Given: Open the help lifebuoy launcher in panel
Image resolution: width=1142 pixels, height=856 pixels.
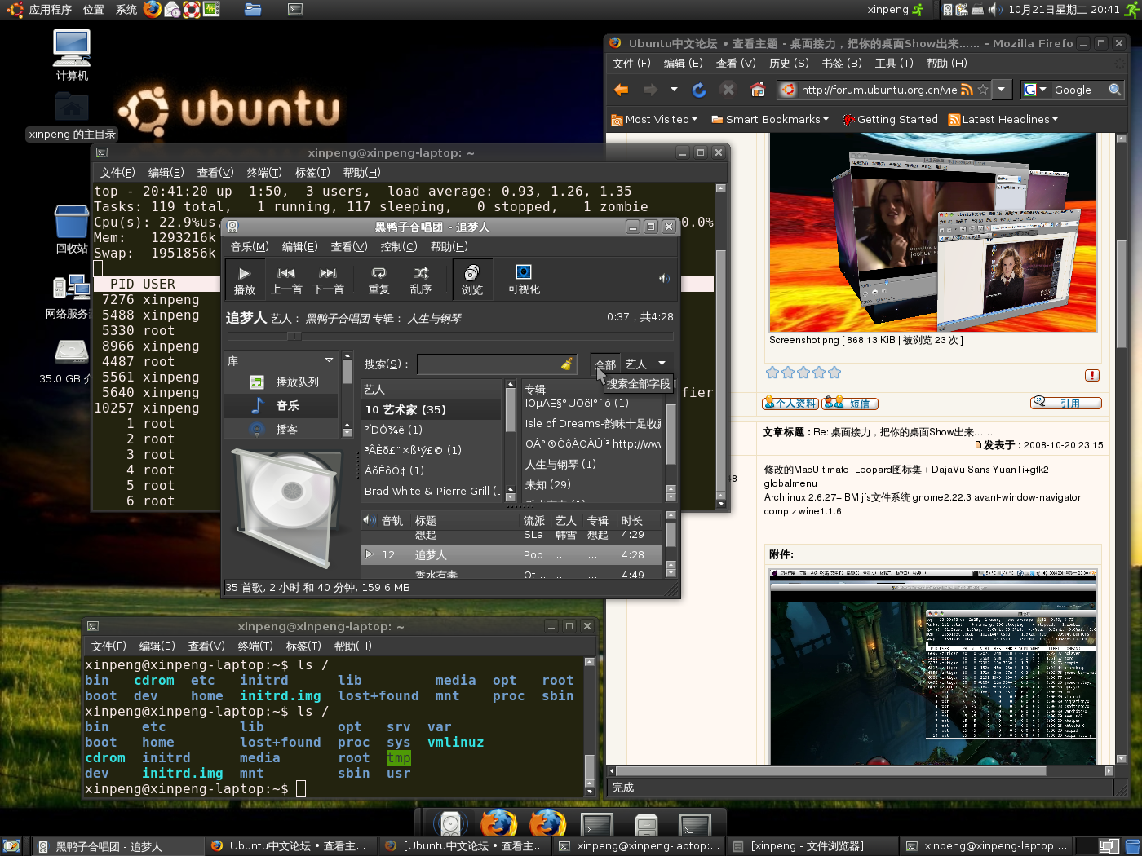Looking at the screenshot, I should pyautogui.click(x=192, y=10).
